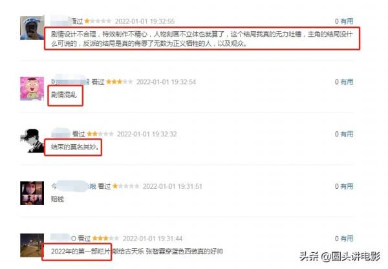Screen dimensions: 388x269
Task: Click the three-star rating beside 19:32:54
Action: (x=120, y=81)
